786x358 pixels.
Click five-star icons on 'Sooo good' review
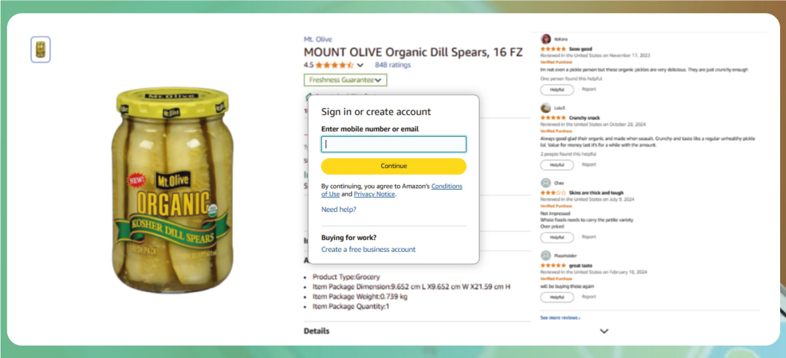point(553,49)
